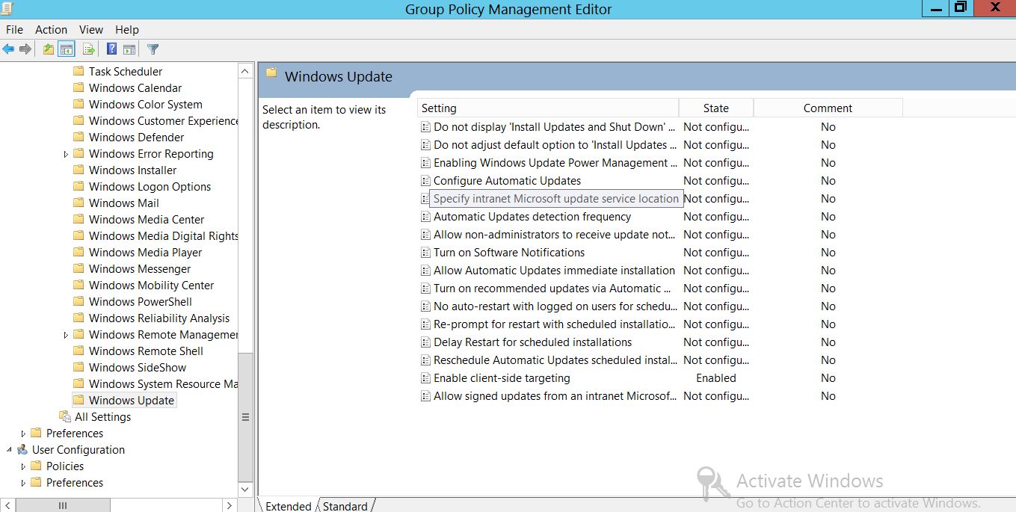Select Windows Installer in the tree
1016x512 pixels.
[x=133, y=170]
